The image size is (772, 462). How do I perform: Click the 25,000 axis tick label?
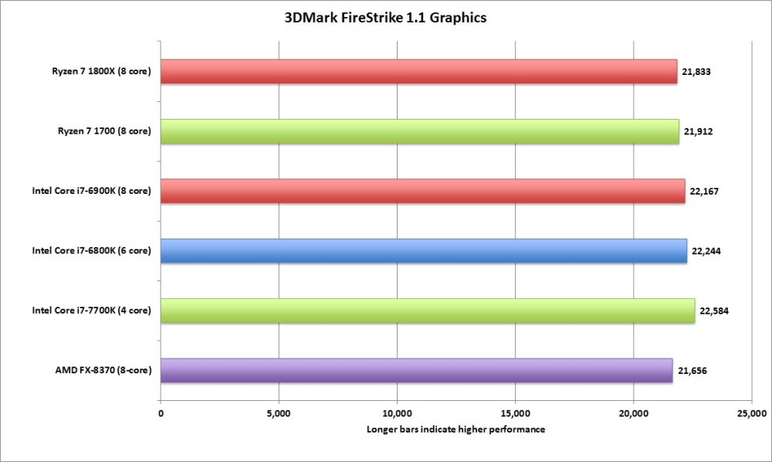coord(752,414)
